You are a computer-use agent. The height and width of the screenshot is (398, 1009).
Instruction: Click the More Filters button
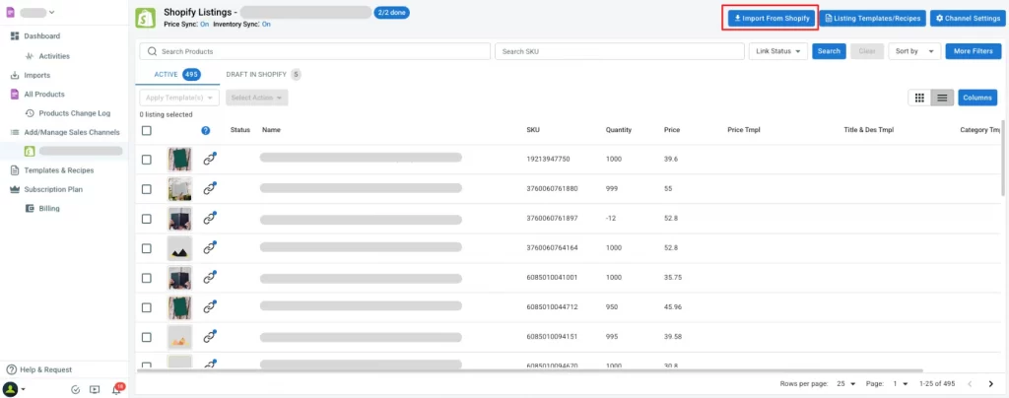973,51
